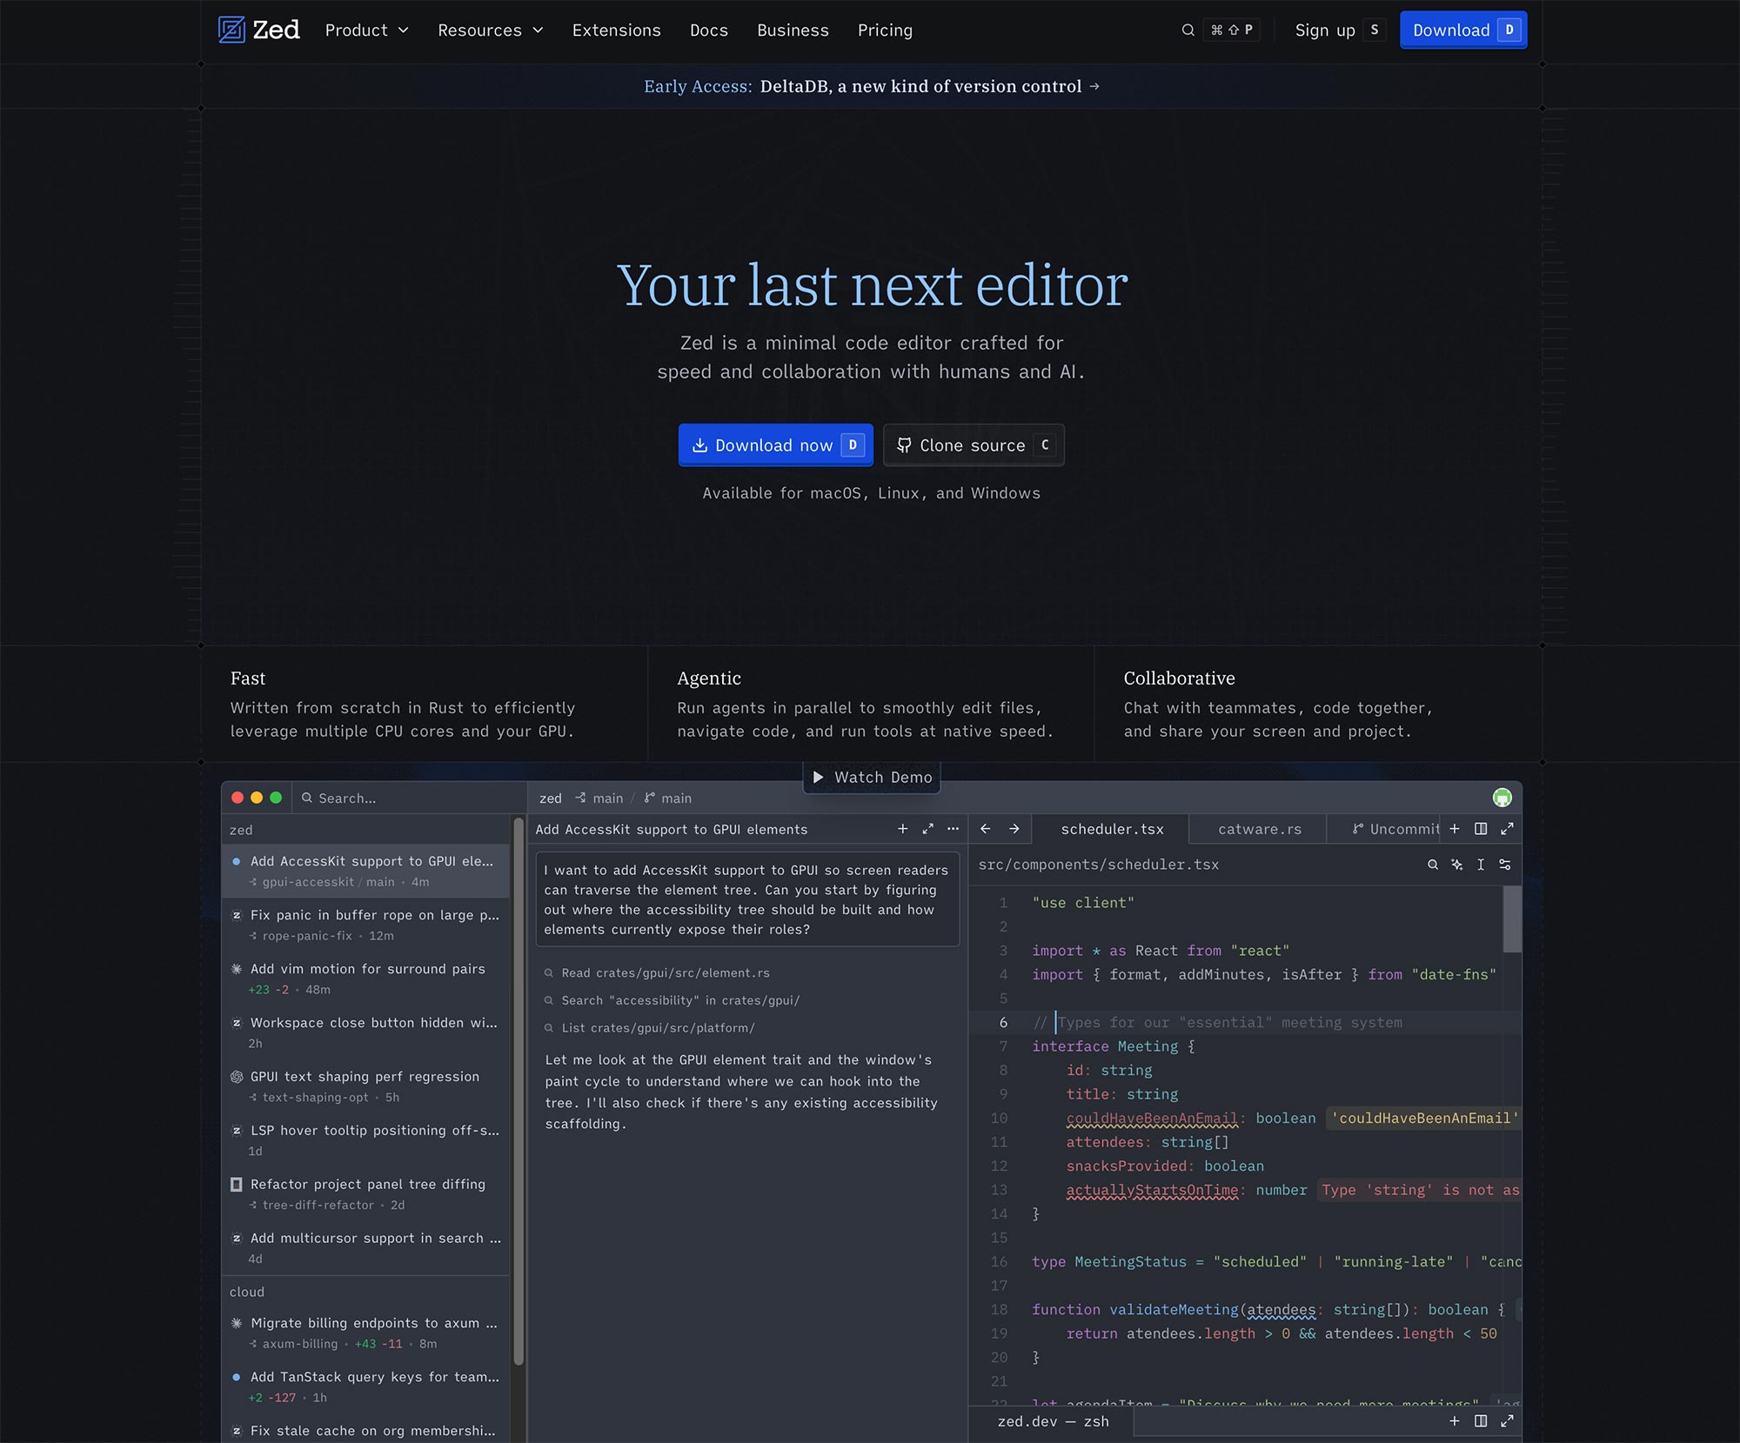1740x1443 pixels.
Task: Click the AI sparkle icon in the editor toolbar
Action: click(1456, 865)
